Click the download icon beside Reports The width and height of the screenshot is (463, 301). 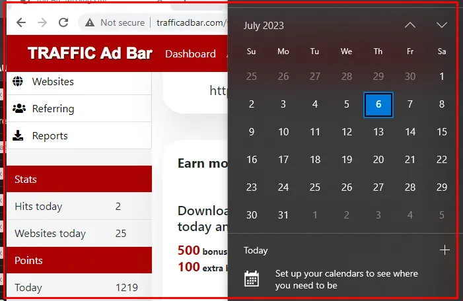[x=18, y=135]
